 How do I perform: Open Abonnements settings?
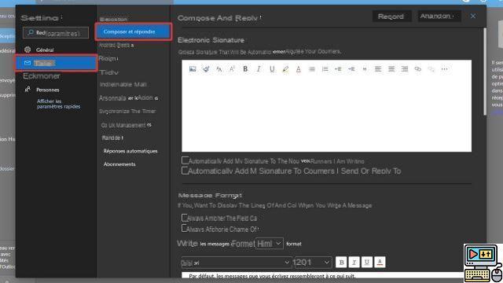119,164
